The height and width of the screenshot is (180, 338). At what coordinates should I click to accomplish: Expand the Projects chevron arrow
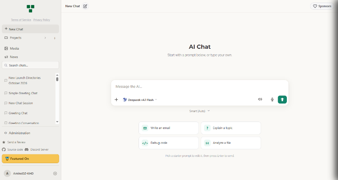(45, 38)
